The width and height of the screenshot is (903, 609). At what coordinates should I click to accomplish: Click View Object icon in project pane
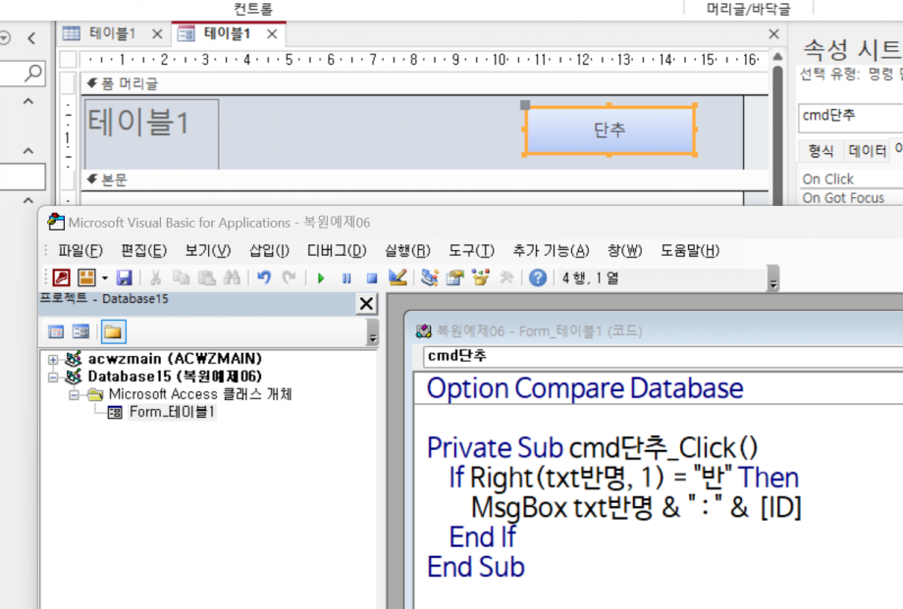pos(80,331)
